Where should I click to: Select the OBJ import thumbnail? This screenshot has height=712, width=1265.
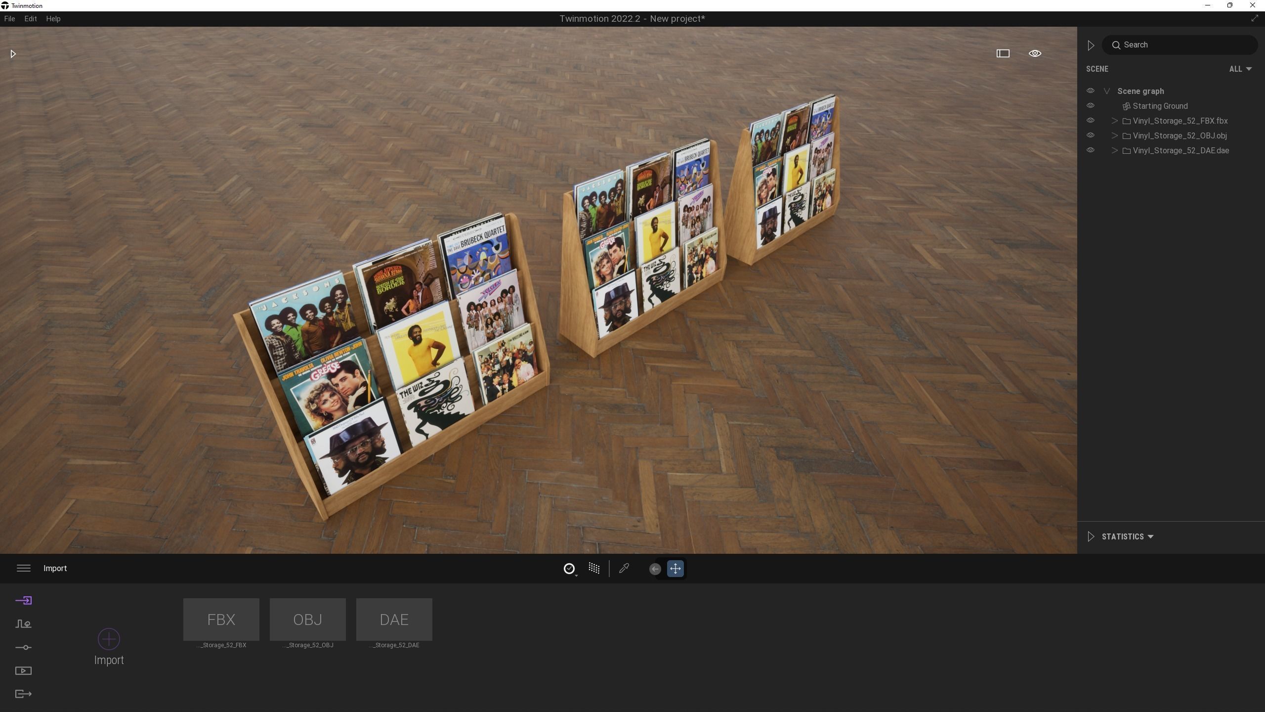(307, 620)
